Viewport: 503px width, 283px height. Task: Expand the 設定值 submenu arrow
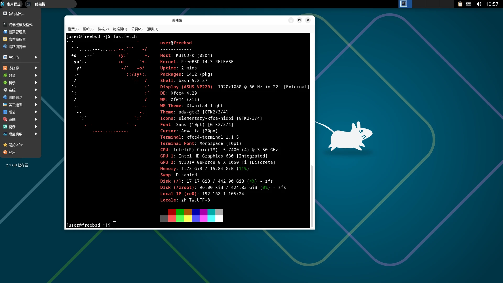coord(36,57)
